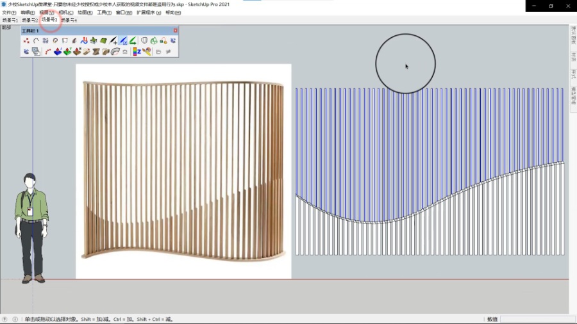Open the 文件(F) menu
577x324 pixels.
[x=9, y=13]
